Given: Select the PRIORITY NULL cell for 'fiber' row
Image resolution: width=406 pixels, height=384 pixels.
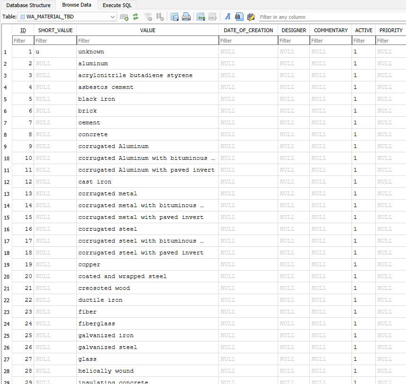Looking at the screenshot, I should [391, 312].
